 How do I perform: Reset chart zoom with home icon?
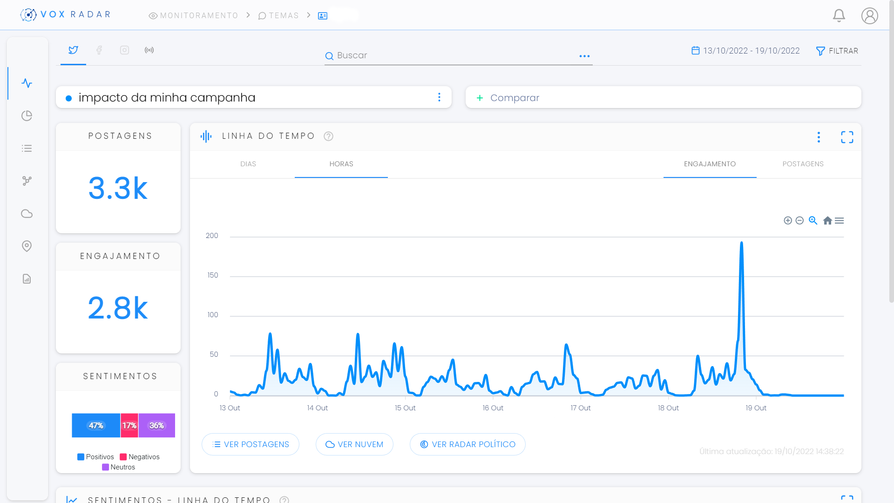click(827, 220)
